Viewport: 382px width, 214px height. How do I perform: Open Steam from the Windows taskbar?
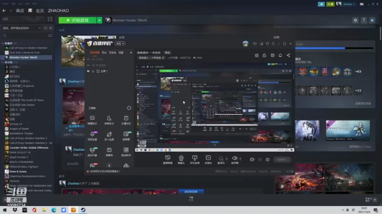tap(83, 210)
